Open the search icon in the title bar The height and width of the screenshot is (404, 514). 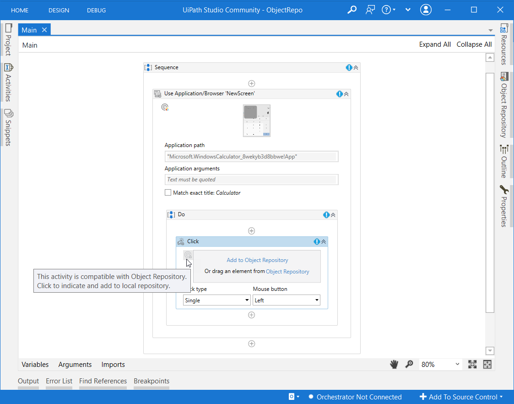pyautogui.click(x=352, y=10)
